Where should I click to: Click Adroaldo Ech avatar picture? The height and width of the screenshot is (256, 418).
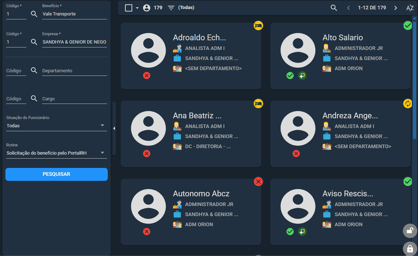click(148, 50)
